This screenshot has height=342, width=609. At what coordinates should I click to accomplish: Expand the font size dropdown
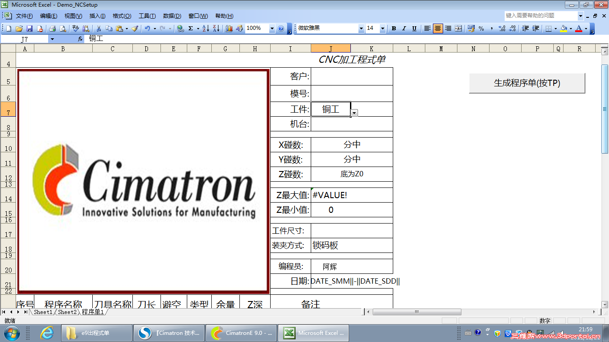point(383,28)
